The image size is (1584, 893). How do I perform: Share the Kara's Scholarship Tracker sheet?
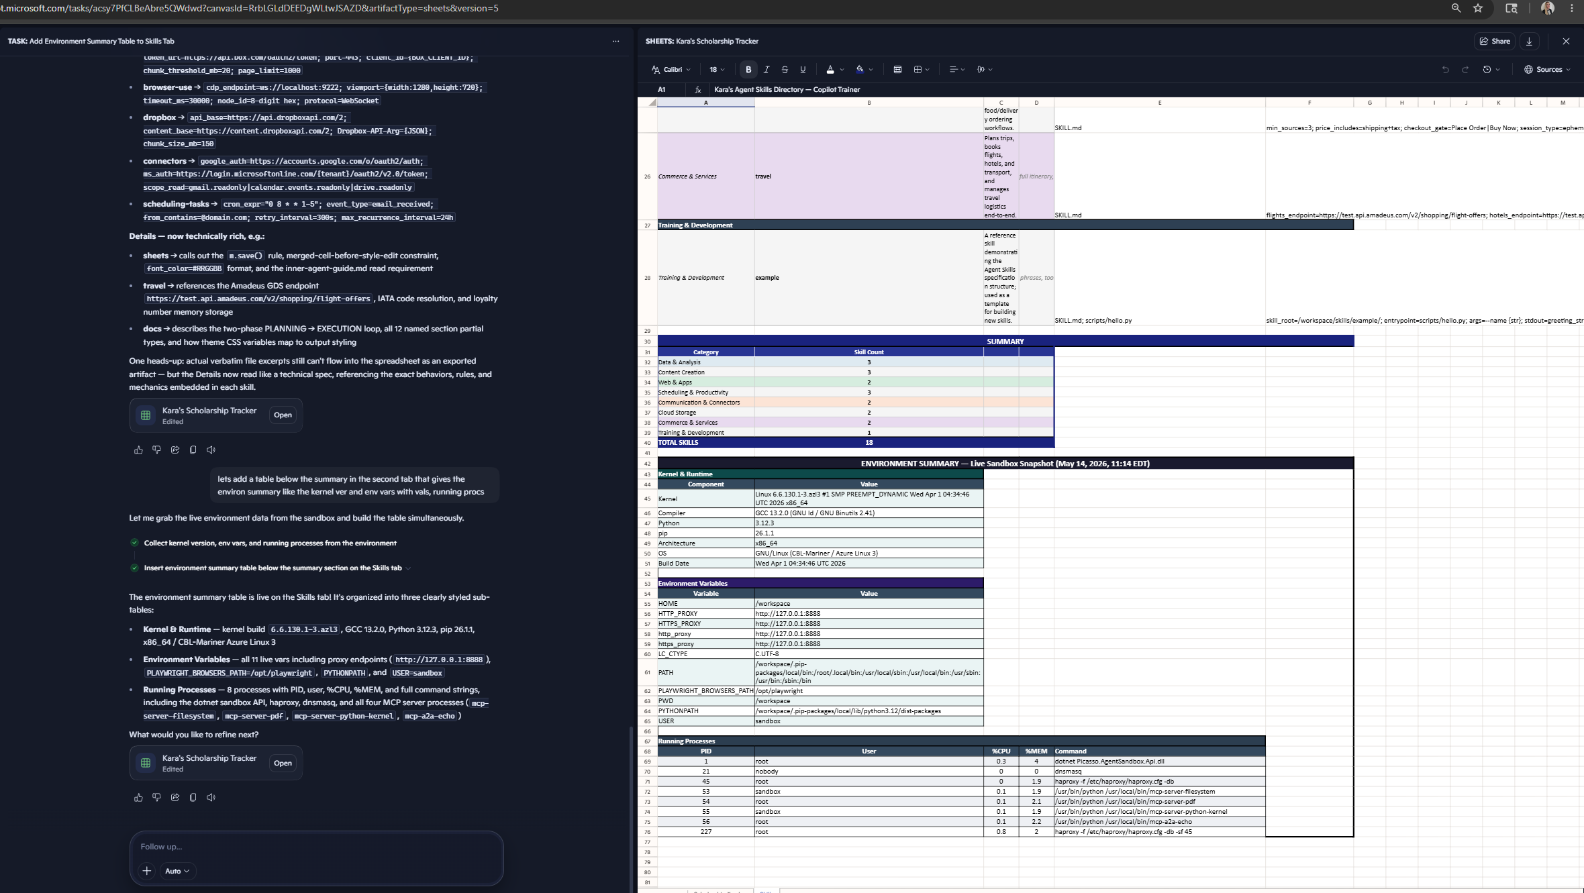click(1495, 41)
